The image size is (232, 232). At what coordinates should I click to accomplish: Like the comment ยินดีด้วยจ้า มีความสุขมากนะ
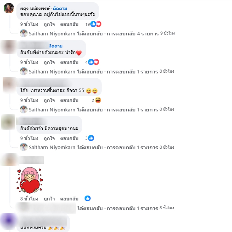(49, 138)
